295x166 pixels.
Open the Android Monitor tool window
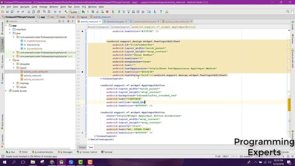point(43,152)
